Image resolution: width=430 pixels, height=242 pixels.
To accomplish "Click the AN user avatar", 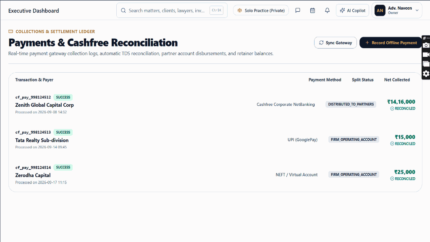I will tap(380, 11).
